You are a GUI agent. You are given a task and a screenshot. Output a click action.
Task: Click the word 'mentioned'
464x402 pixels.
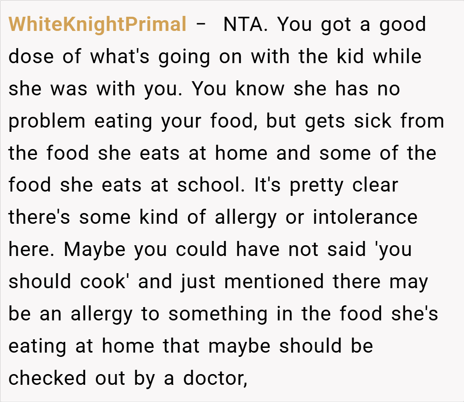pyautogui.click(x=274, y=282)
